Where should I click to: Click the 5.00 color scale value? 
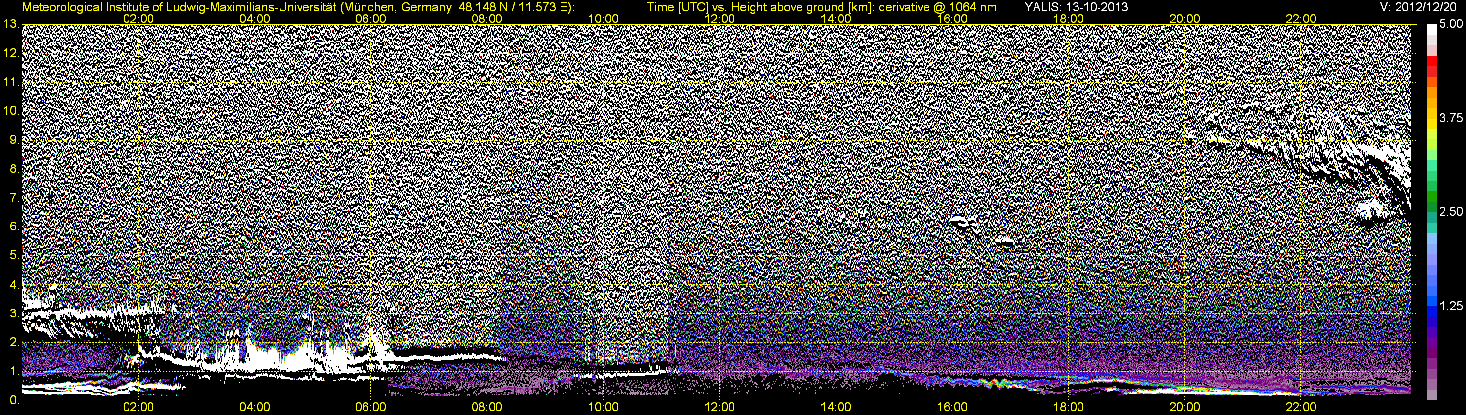click(x=1451, y=24)
